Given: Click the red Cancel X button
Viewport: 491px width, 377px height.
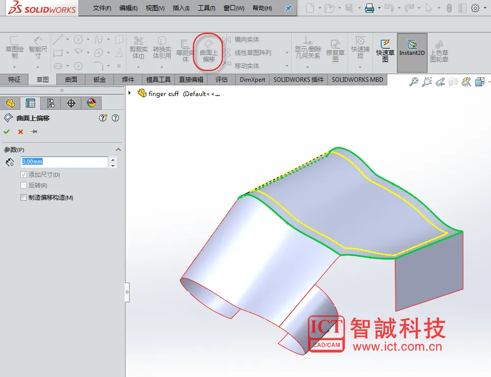Looking at the screenshot, I should tap(20, 132).
